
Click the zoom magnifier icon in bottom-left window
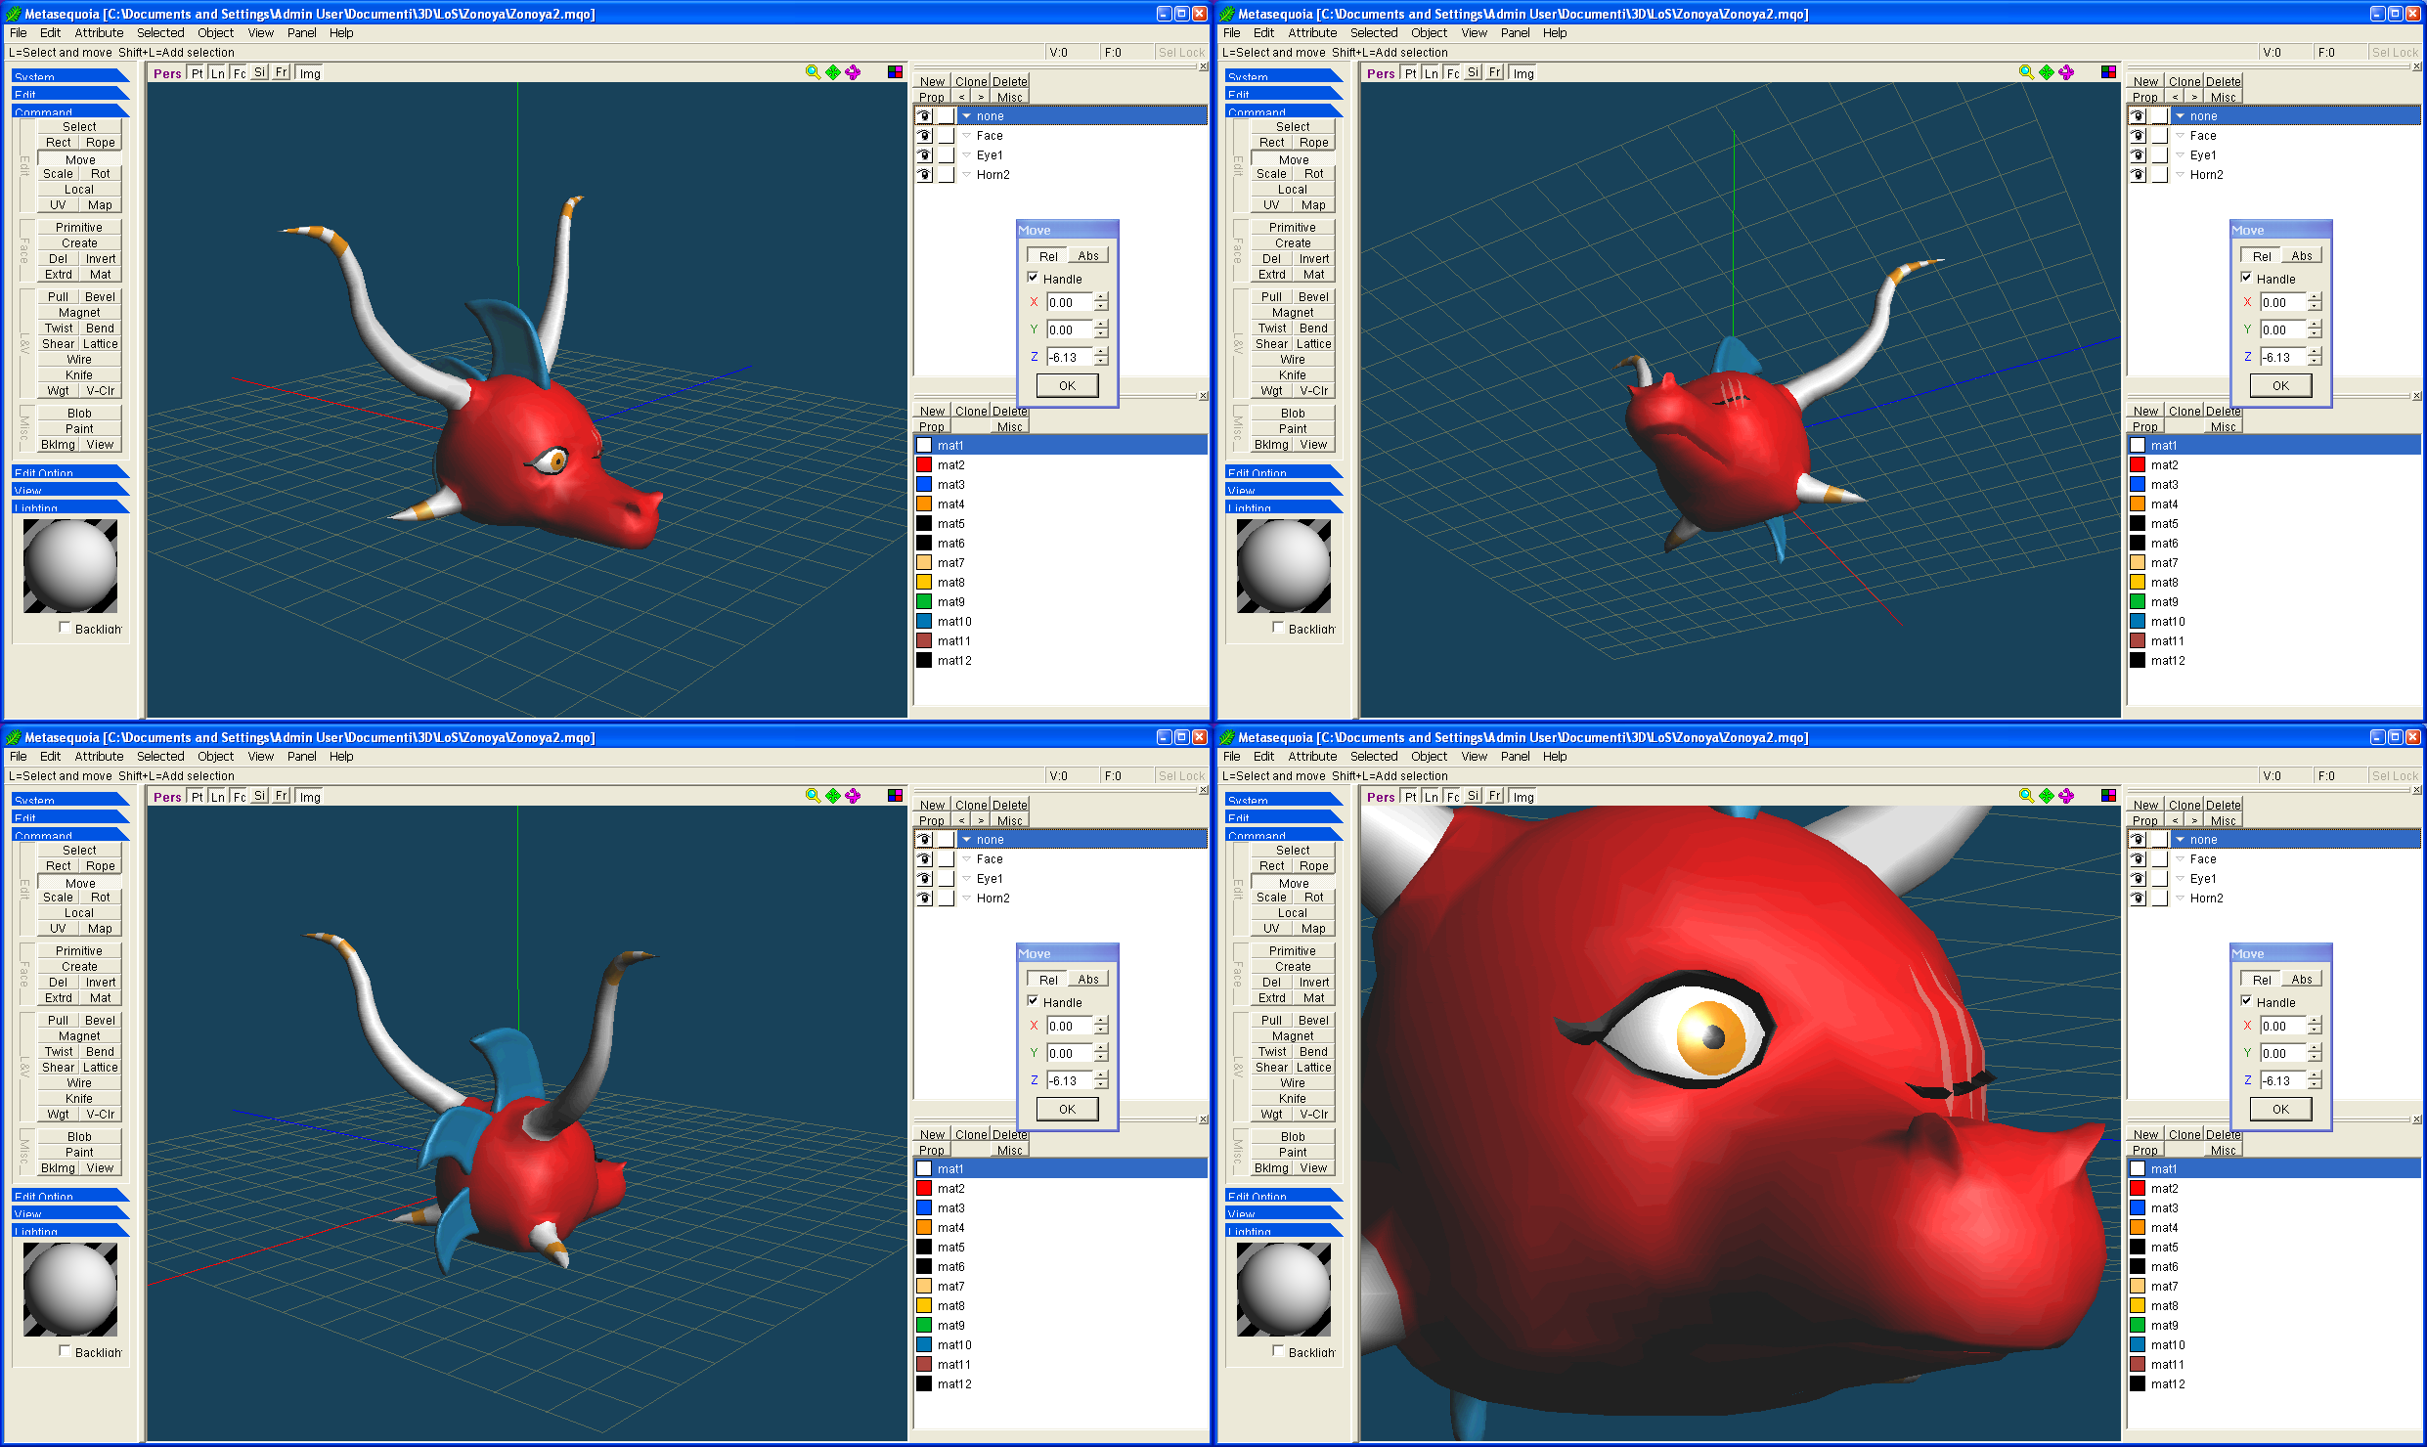tap(813, 796)
